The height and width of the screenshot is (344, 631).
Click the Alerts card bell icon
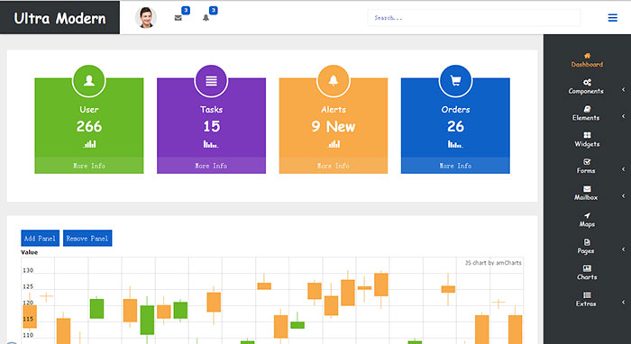coord(334,81)
